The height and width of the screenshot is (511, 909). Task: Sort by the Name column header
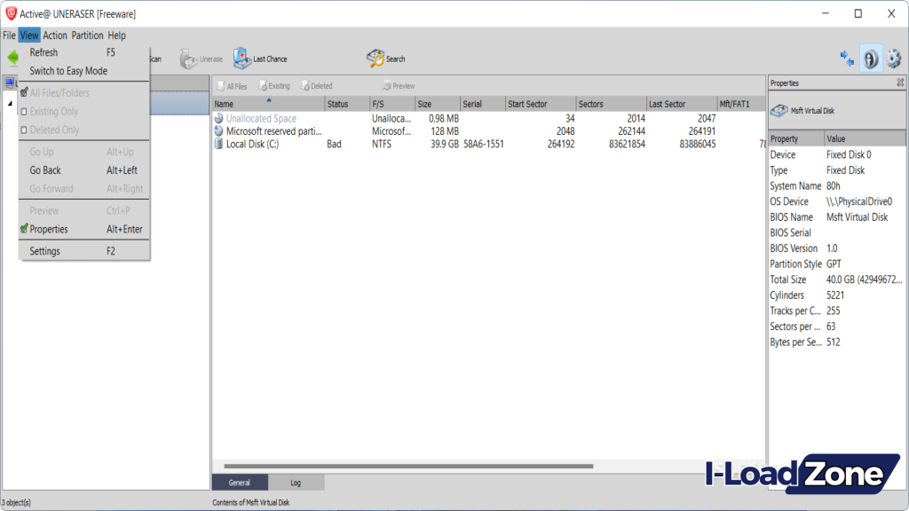[x=224, y=103]
